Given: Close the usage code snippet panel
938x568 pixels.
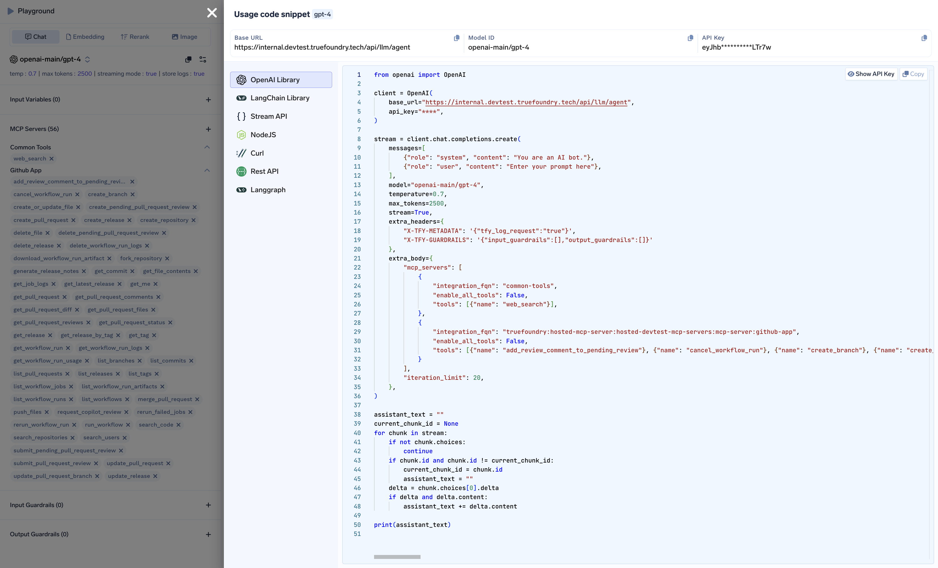Looking at the screenshot, I should click(x=212, y=13).
